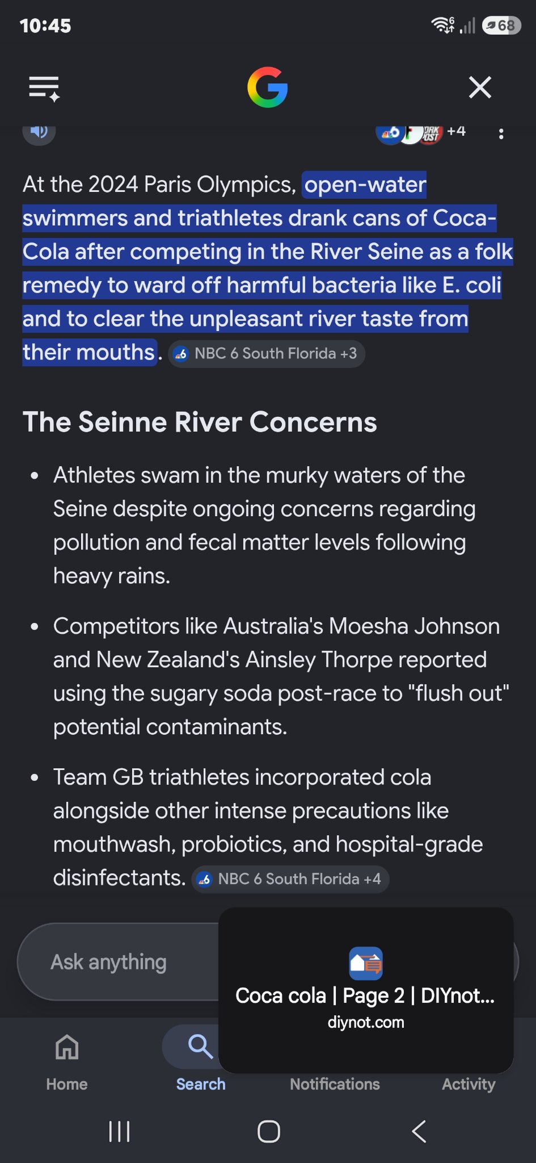536x1163 pixels.
Task: Tap the Android back arrow
Action: [x=419, y=1131]
